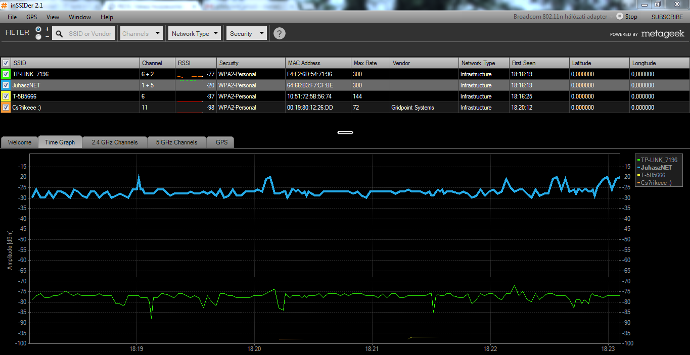Image resolution: width=690 pixels, height=355 pixels.
Task: Select the T-5B5666 SSID cell
Action: coord(75,96)
